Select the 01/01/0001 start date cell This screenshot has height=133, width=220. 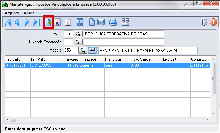18,65
